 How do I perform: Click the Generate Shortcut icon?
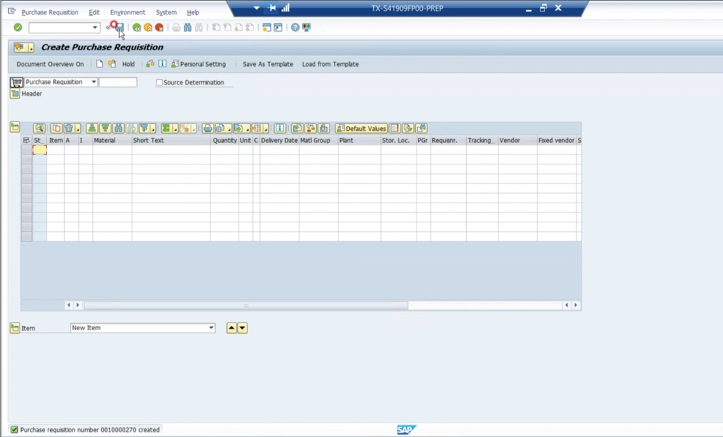click(x=278, y=28)
